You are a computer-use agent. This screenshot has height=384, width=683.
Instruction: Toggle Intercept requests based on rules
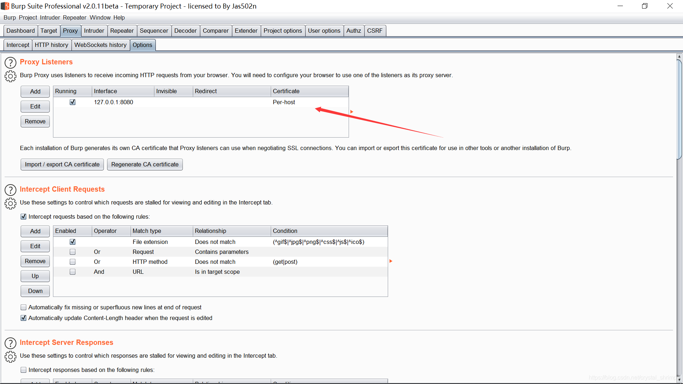[23, 217]
